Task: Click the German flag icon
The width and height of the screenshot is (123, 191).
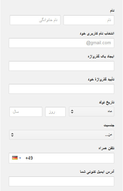Action: pos(15,158)
